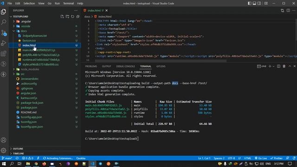
Task: Click Synchronize Changes in status bar
Action: click(17, 158)
